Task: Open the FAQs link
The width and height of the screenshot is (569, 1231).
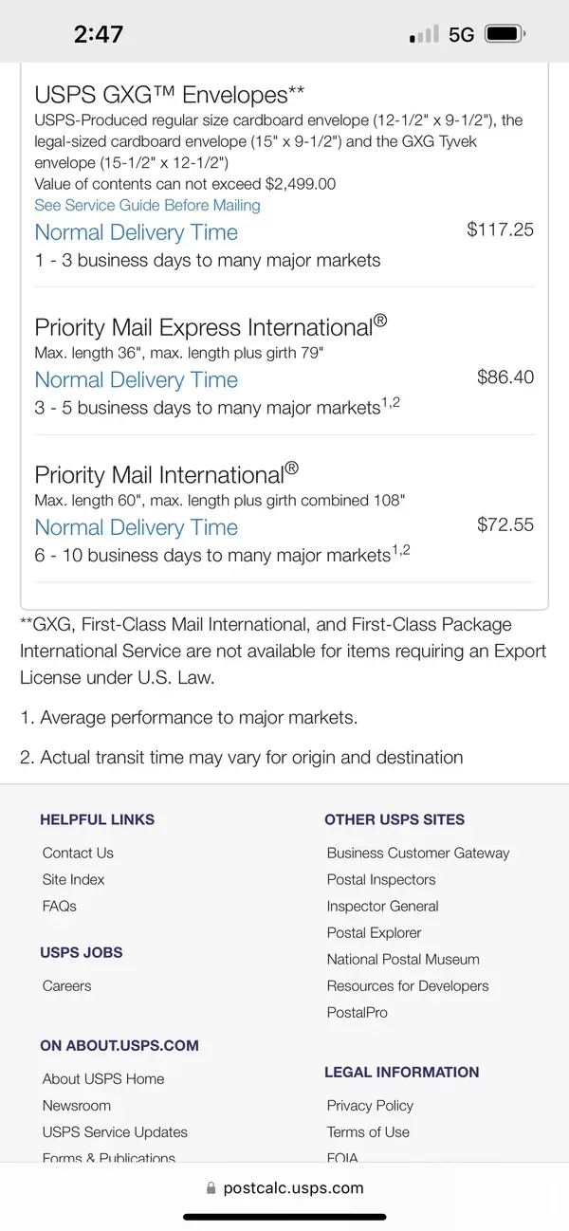Action: click(60, 906)
